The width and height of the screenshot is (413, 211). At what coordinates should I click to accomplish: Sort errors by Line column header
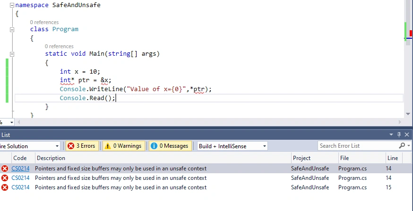393,159
